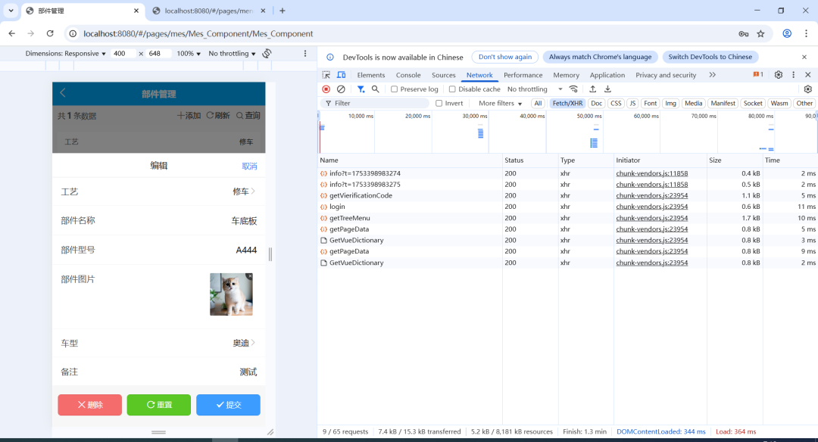Click the stop recording network log icon
The width and height of the screenshot is (818, 442).
(326, 89)
